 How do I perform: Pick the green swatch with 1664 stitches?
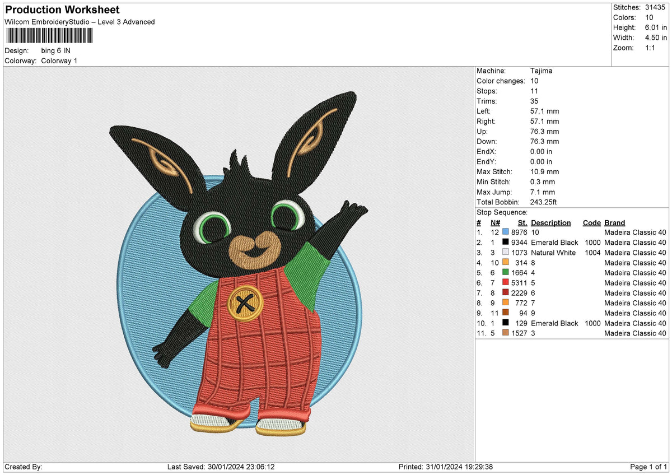tap(506, 273)
